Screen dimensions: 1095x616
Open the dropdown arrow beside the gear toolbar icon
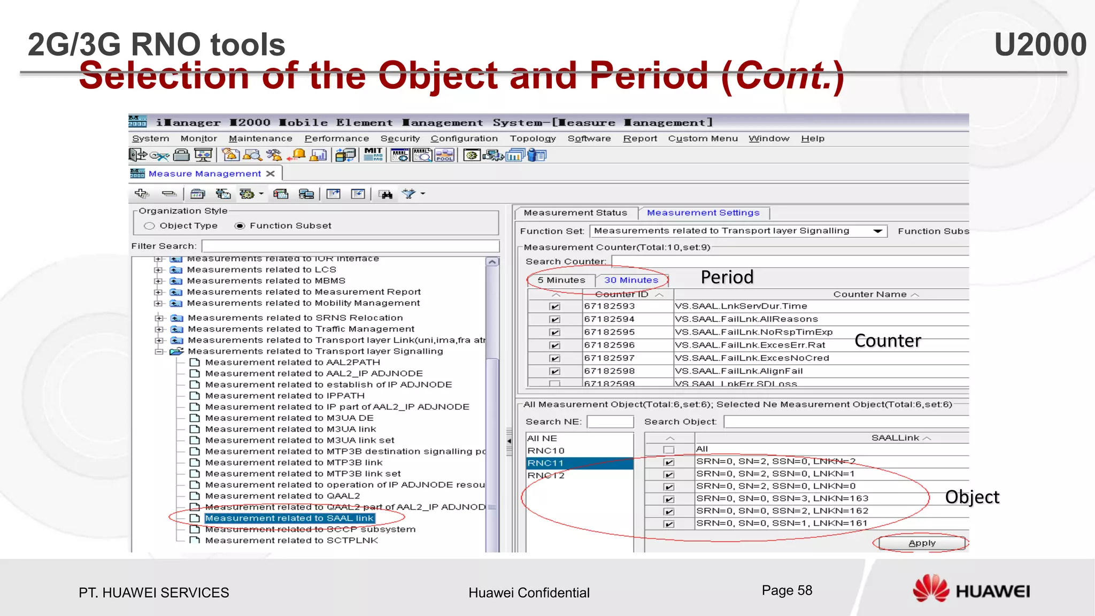point(261,194)
